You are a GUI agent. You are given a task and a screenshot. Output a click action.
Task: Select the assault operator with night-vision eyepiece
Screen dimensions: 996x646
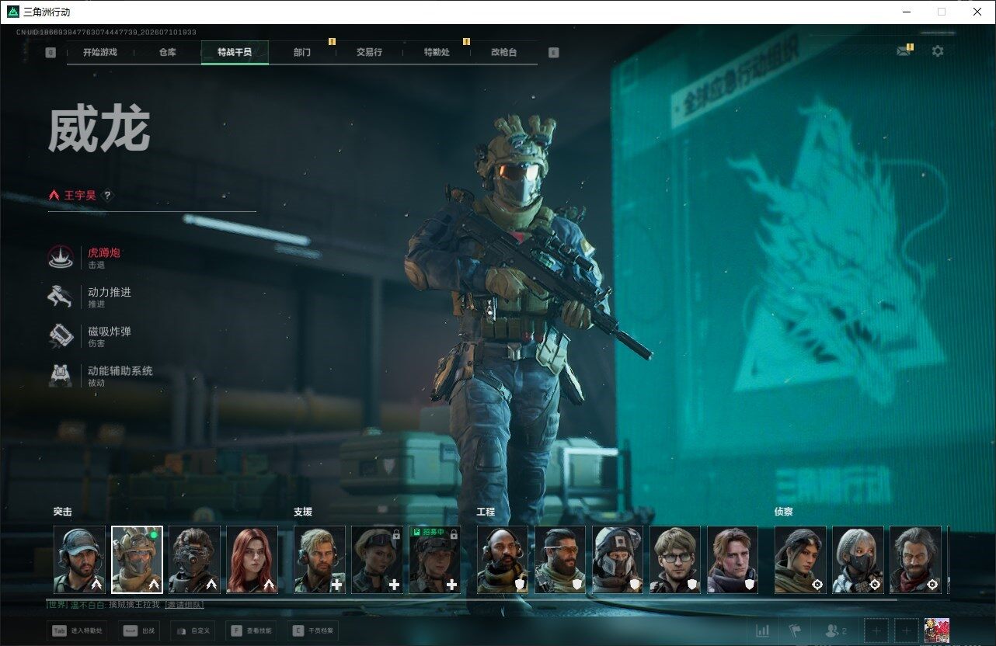(194, 560)
